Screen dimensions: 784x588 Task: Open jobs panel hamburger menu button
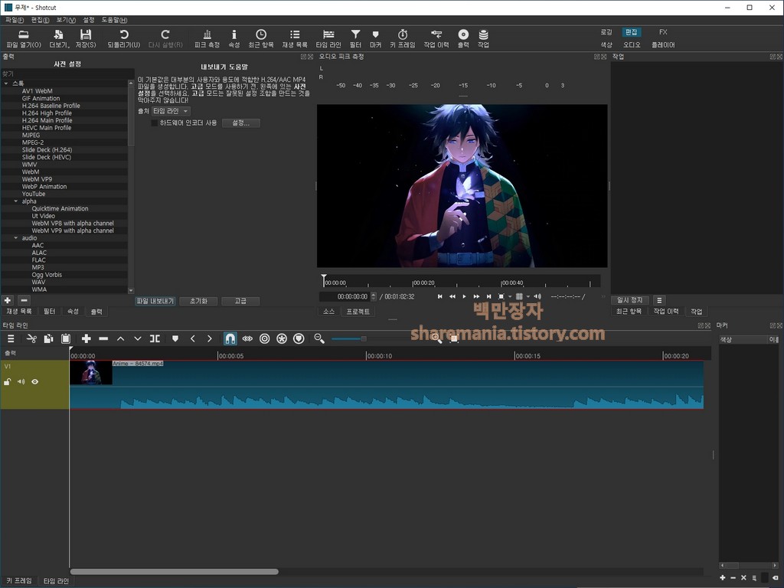659,300
